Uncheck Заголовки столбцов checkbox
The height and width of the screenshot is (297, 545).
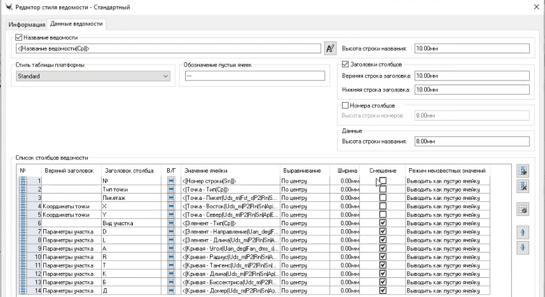345,63
